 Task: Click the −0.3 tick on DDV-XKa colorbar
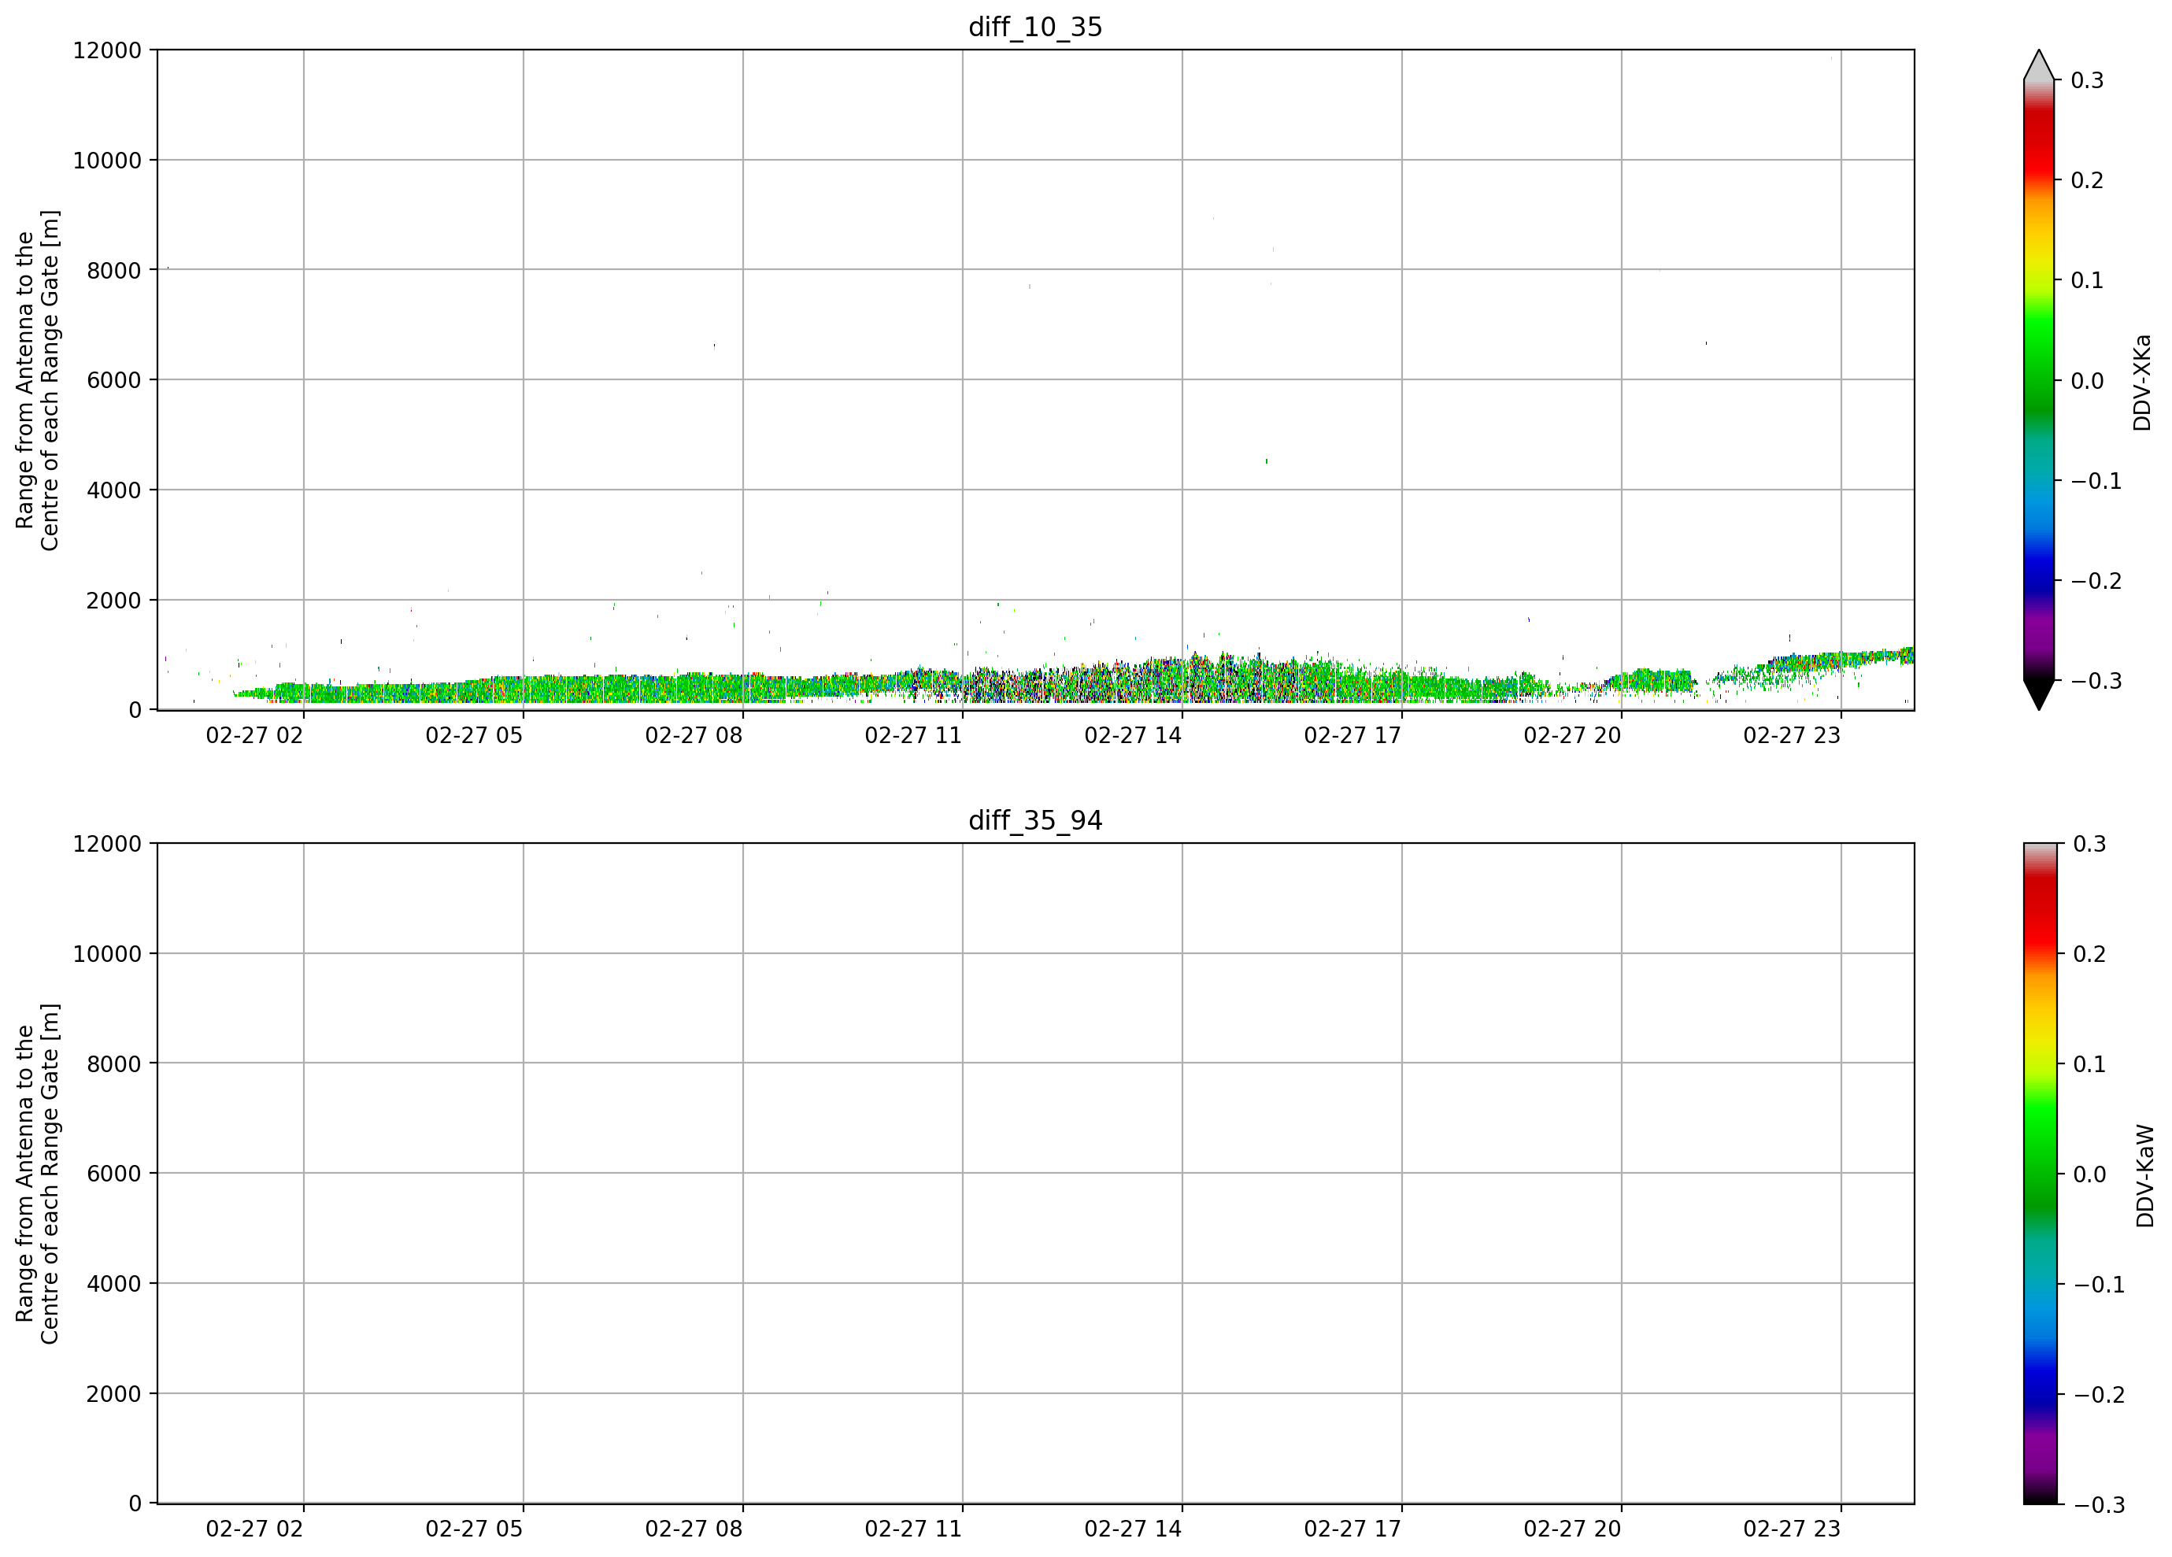pos(2096,682)
